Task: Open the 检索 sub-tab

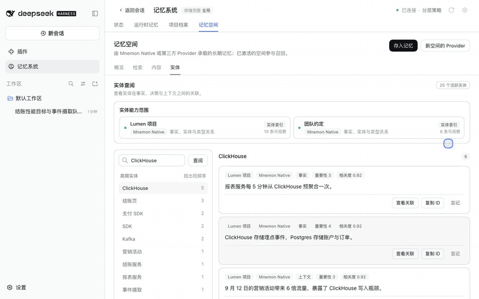Action: point(138,67)
